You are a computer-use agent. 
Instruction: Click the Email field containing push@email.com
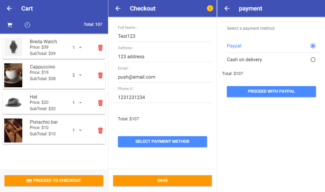click(x=162, y=77)
